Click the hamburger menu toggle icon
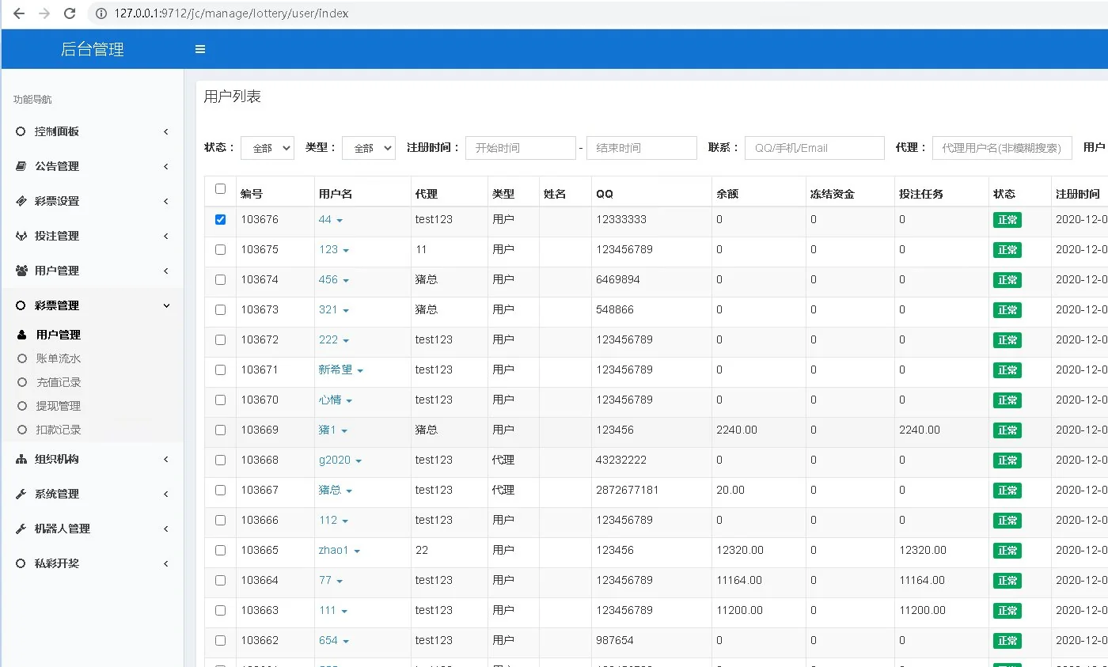This screenshot has height=667, width=1108. click(200, 49)
